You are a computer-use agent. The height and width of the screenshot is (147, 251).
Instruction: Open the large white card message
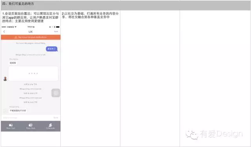pos(33,74)
